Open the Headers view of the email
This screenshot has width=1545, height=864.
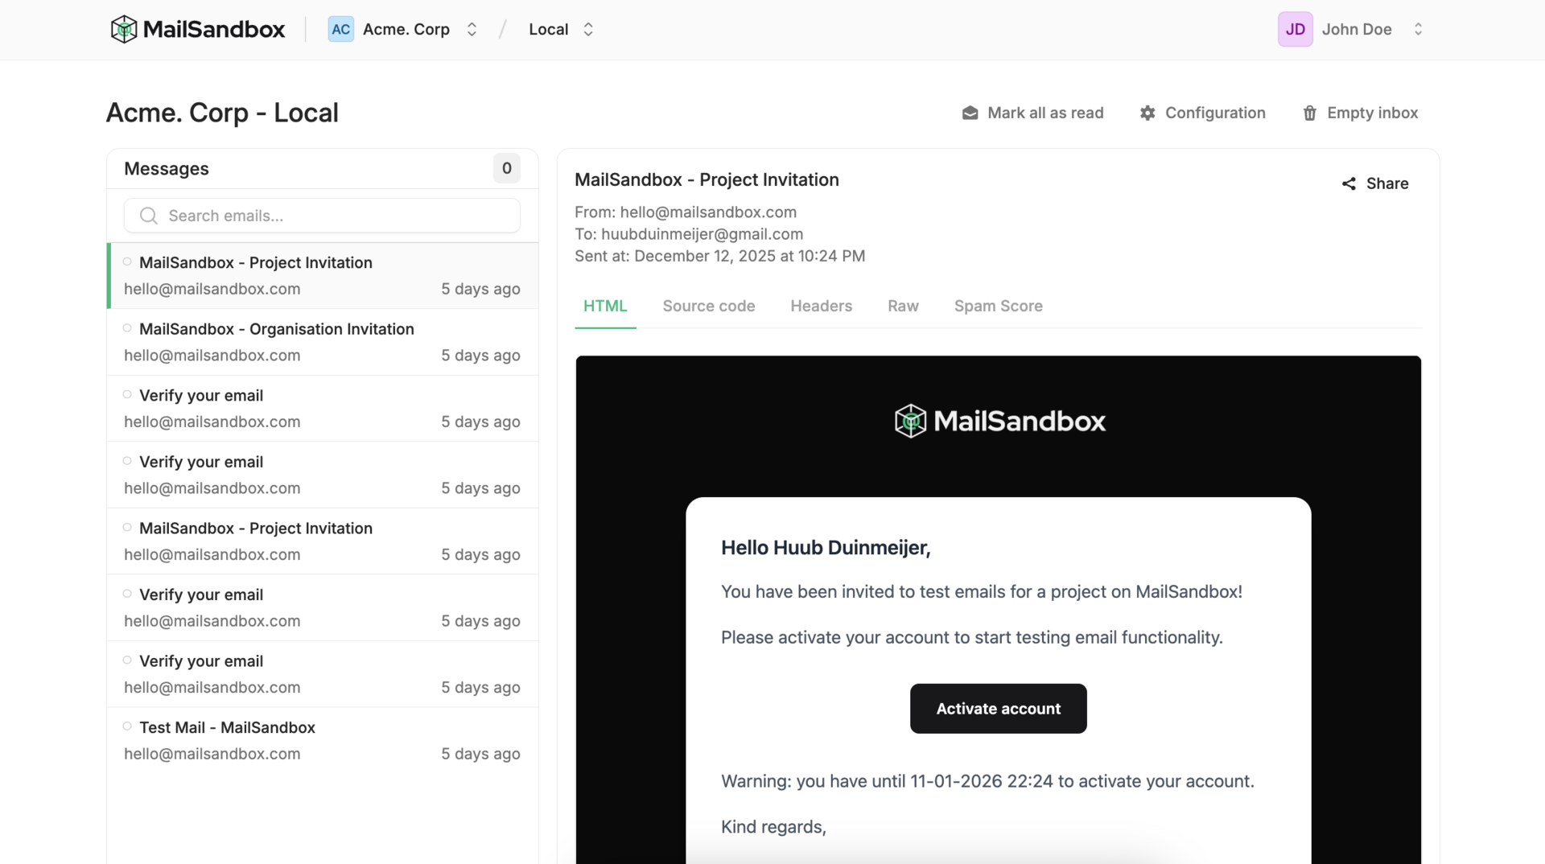pyautogui.click(x=821, y=306)
